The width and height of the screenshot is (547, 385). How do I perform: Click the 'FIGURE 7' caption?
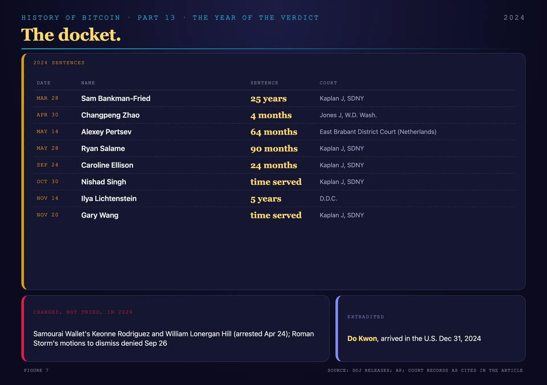click(x=36, y=370)
